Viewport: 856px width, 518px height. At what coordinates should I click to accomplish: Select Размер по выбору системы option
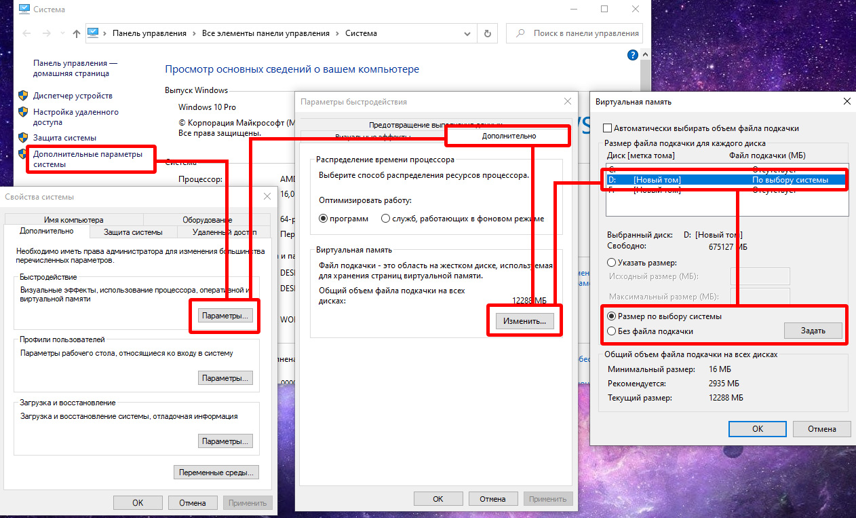click(x=612, y=316)
